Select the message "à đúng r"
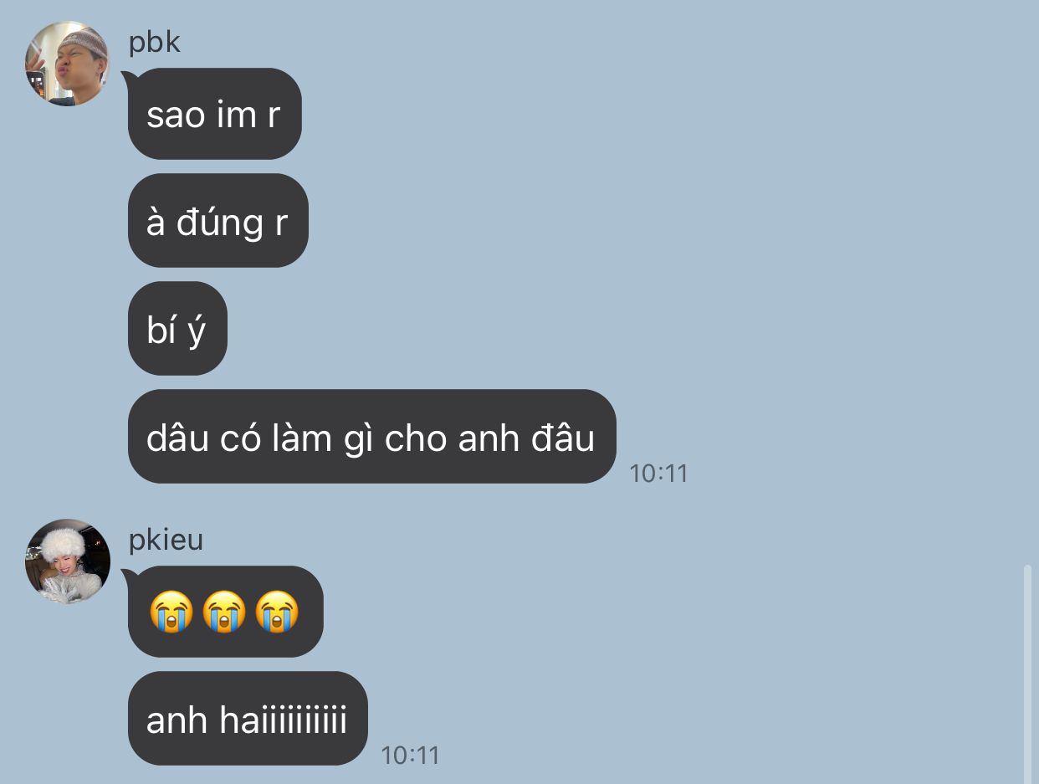Viewport: 1039px width, 784px height. tap(218, 221)
